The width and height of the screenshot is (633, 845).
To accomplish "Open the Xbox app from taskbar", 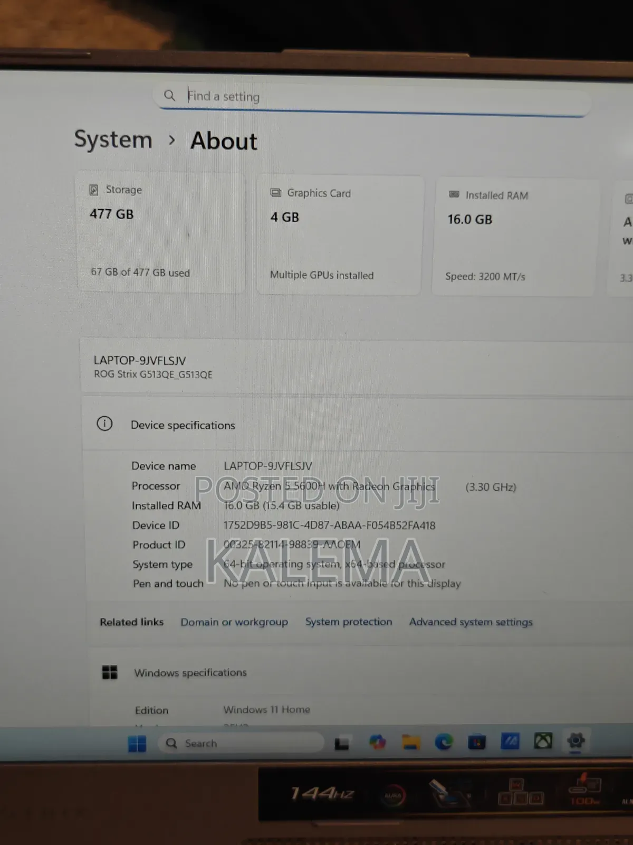I will (x=543, y=741).
